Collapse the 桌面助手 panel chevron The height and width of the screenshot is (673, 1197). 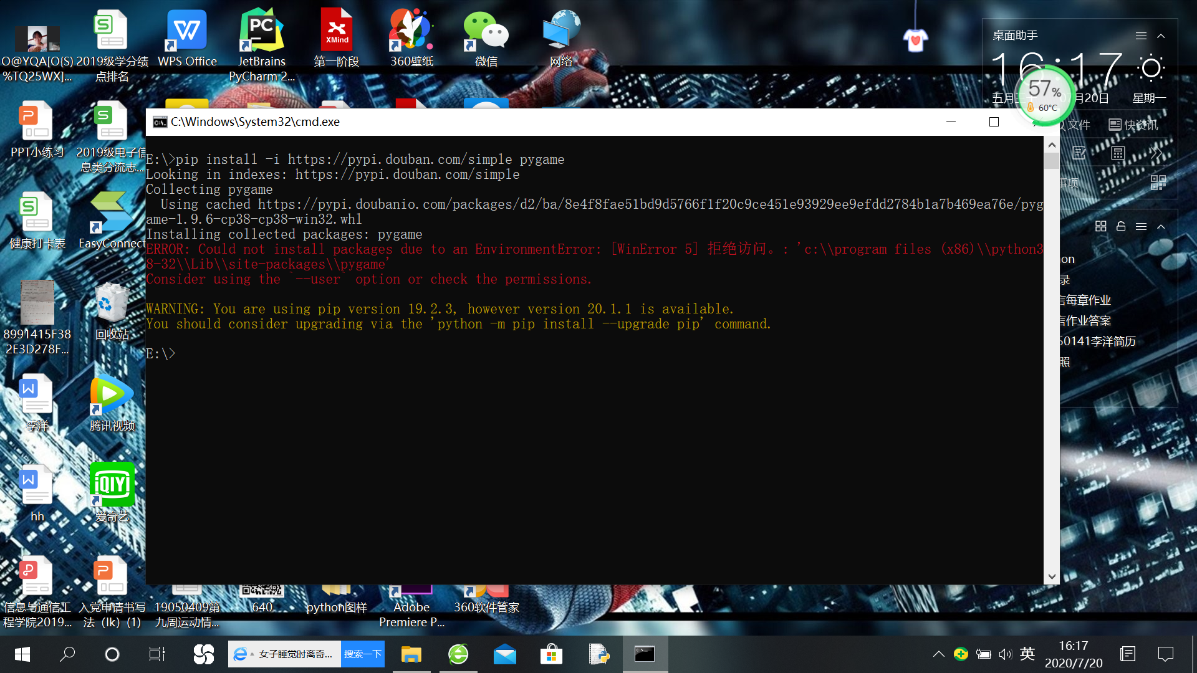click(1161, 36)
